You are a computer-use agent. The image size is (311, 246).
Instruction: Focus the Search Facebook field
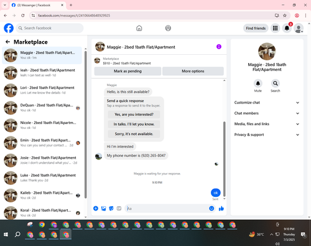pos(50,28)
